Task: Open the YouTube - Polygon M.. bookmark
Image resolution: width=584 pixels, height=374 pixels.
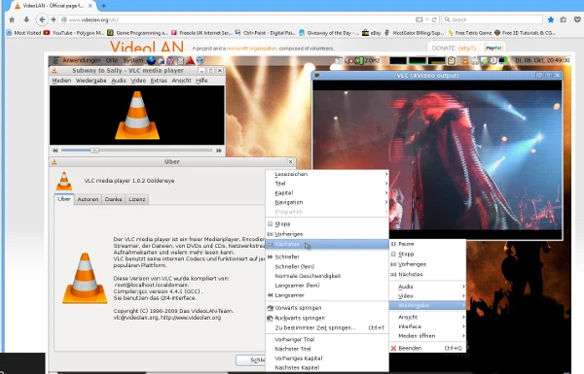Action: coord(74,33)
